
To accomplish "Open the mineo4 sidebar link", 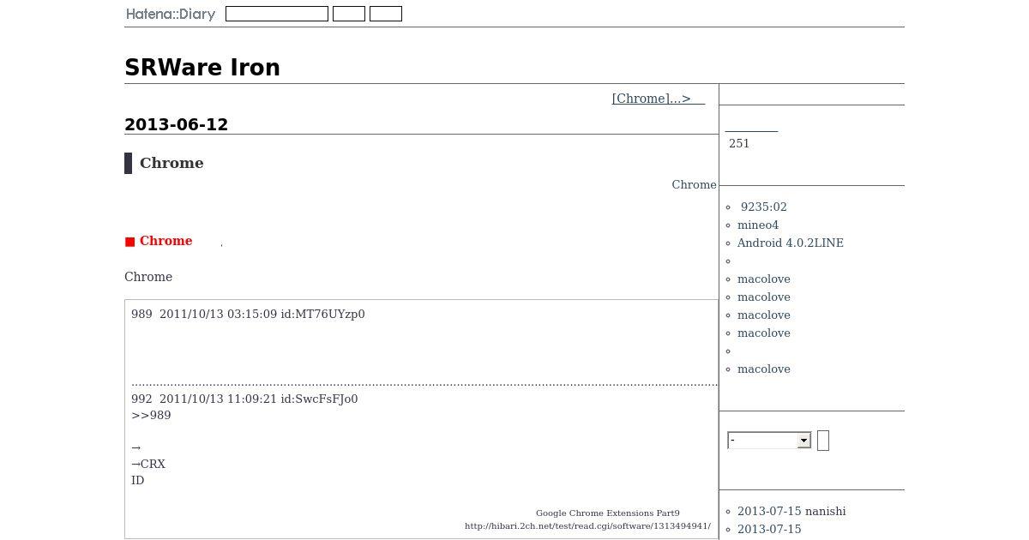I will [758, 225].
